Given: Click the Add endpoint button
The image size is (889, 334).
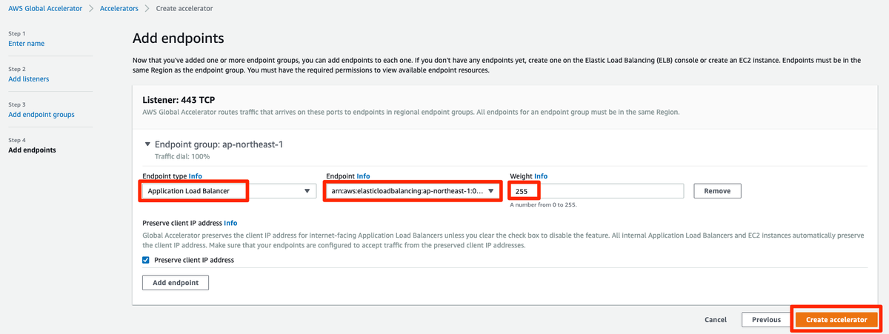Looking at the screenshot, I should (x=176, y=283).
